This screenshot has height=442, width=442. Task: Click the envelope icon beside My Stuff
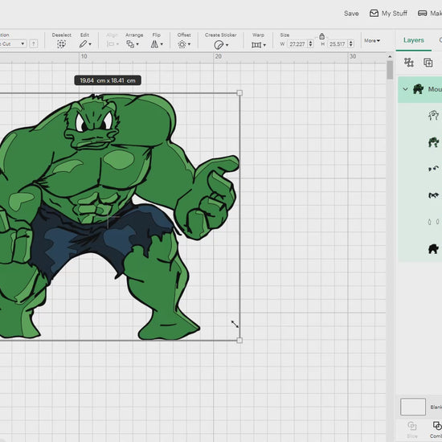coord(374,13)
